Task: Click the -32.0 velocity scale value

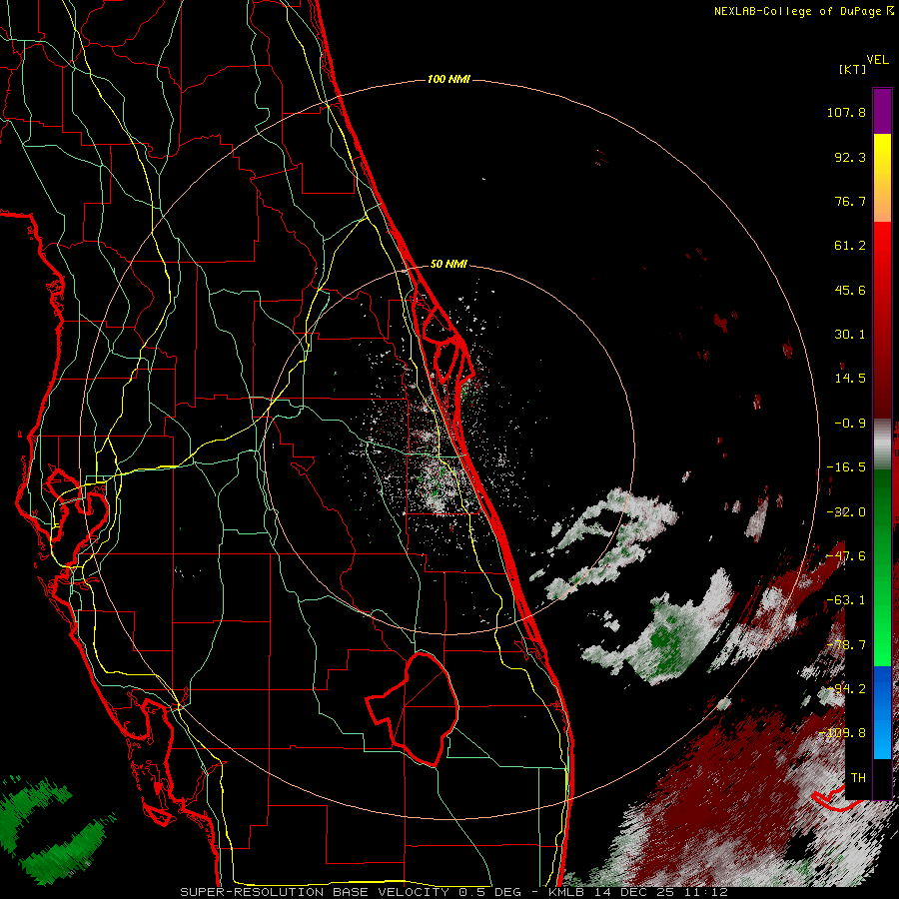Action: pos(846,512)
